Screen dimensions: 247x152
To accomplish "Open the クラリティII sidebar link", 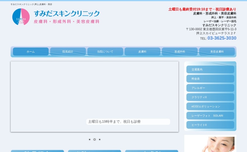I will (x=210, y=97).
